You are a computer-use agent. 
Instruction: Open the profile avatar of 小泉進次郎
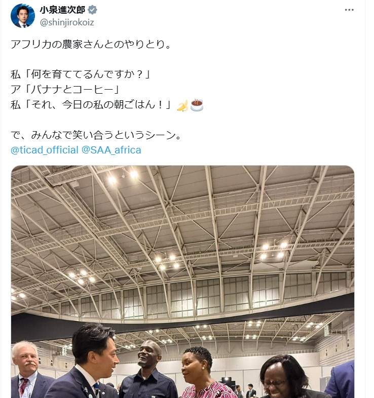pos(23,16)
